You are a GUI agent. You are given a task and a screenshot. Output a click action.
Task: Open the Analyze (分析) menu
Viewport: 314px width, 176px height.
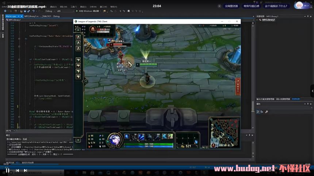93,7
